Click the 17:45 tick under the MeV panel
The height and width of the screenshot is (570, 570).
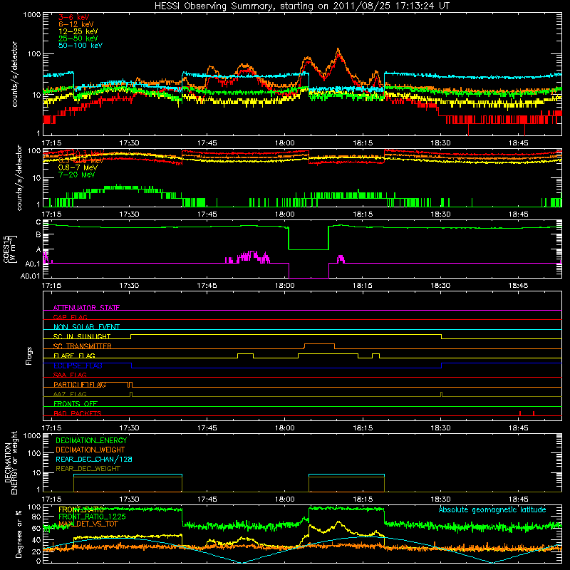[207, 214]
